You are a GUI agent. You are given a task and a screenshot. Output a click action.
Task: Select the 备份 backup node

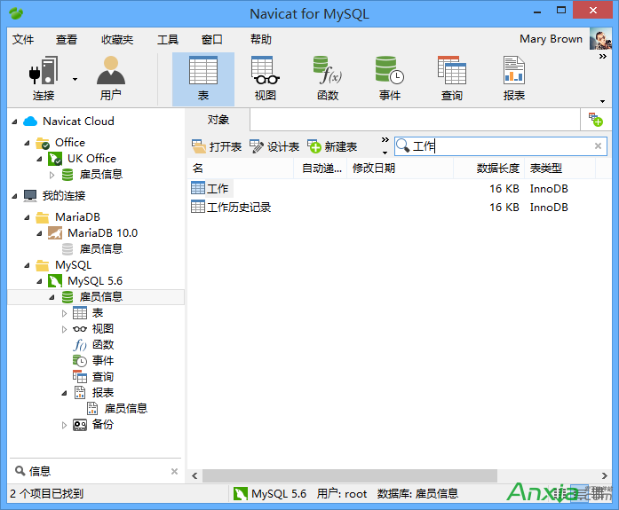(x=103, y=425)
